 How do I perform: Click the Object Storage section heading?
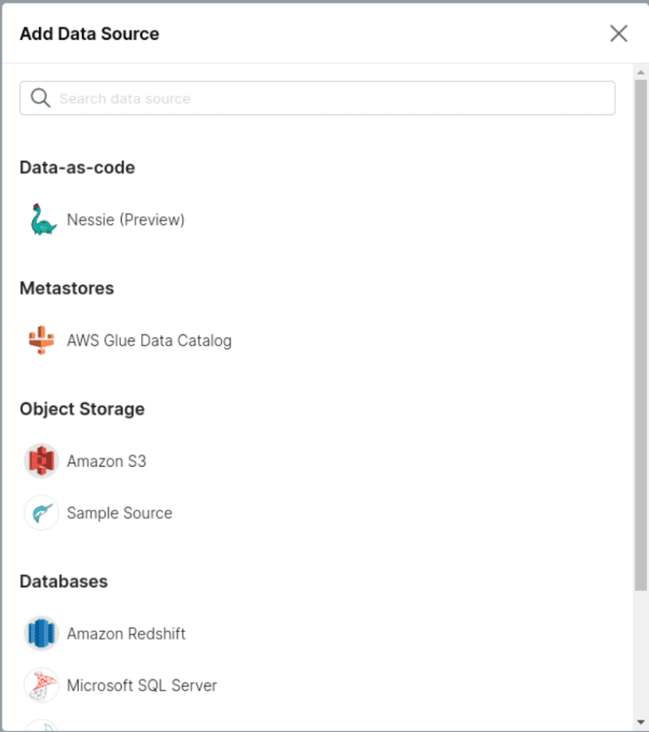82,408
